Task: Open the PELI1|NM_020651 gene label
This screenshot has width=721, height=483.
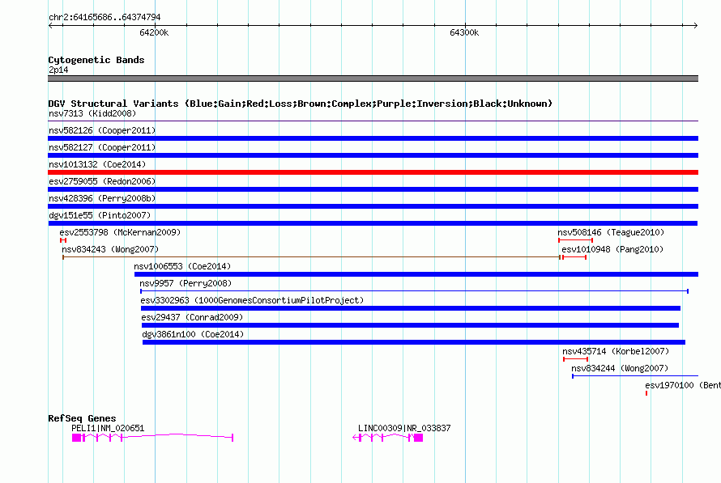Action: click(108, 428)
